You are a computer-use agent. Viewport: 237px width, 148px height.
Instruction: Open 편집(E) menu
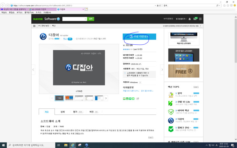(x=11, y=12)
